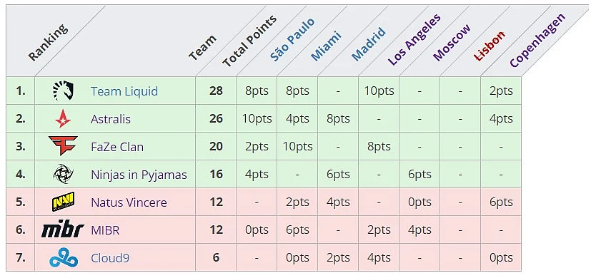Screen dimensions: 591x278
Task: Select the Copenhagen column header
Action: point(537,41)
